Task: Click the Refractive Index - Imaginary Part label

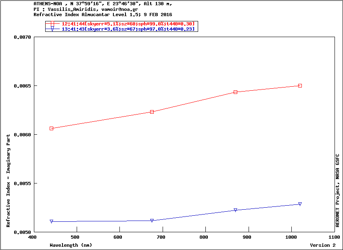Action: pyautogui.click(x=8, y=181)
